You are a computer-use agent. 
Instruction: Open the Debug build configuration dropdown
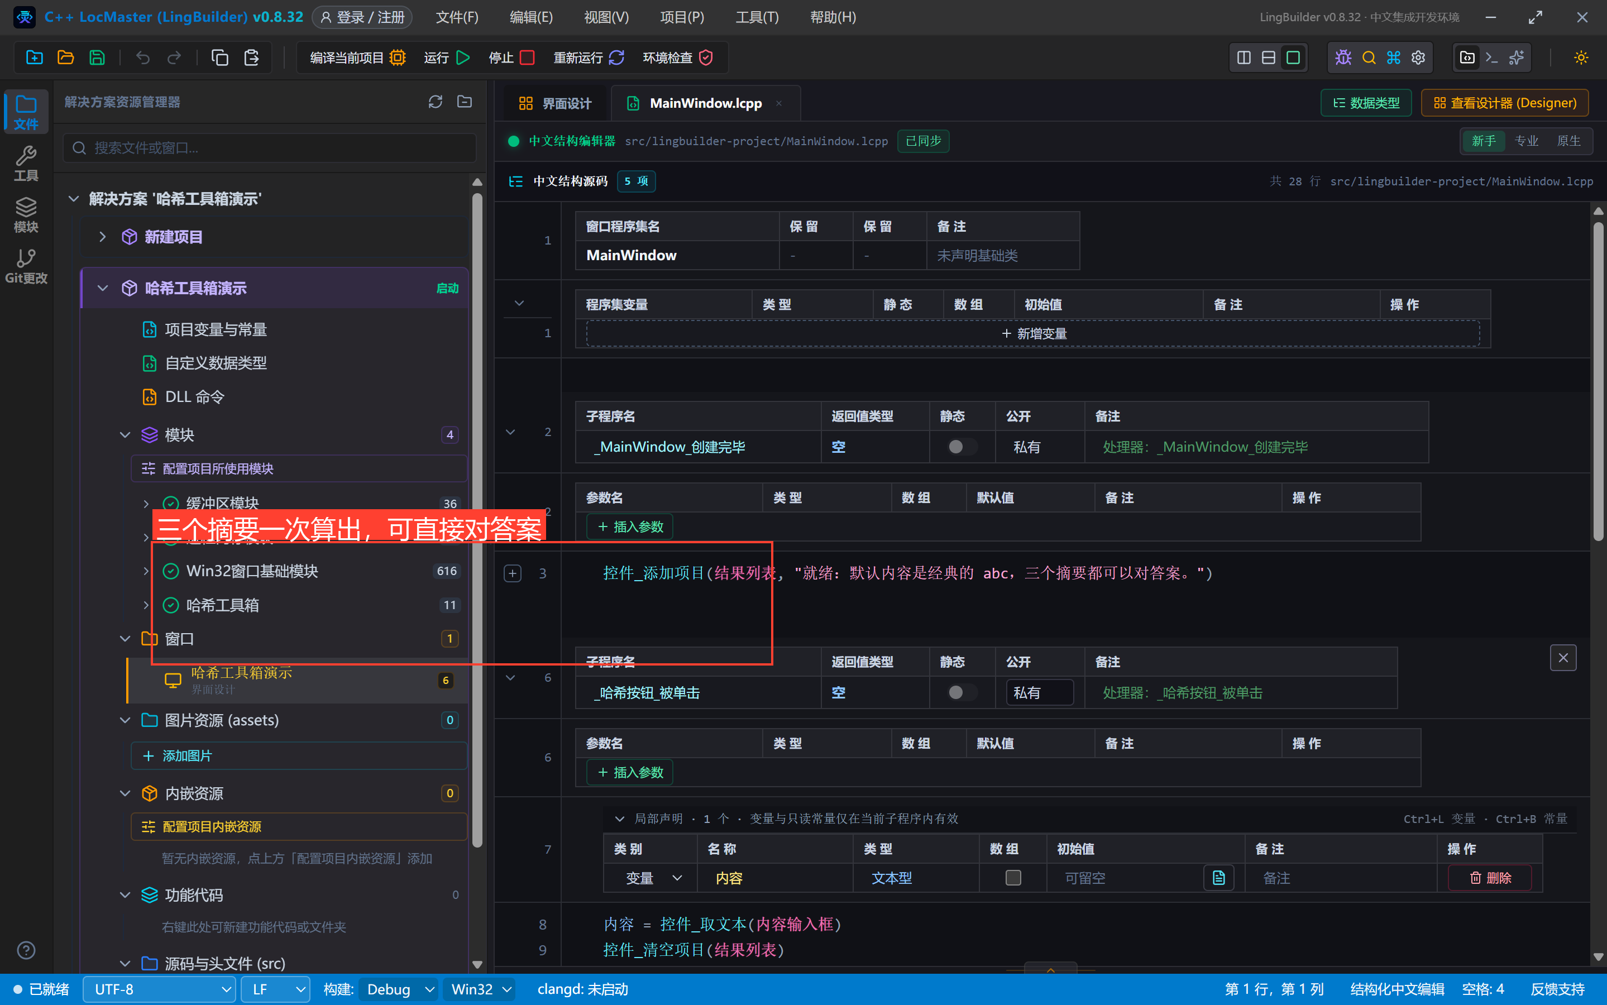(x=399, y=989)
